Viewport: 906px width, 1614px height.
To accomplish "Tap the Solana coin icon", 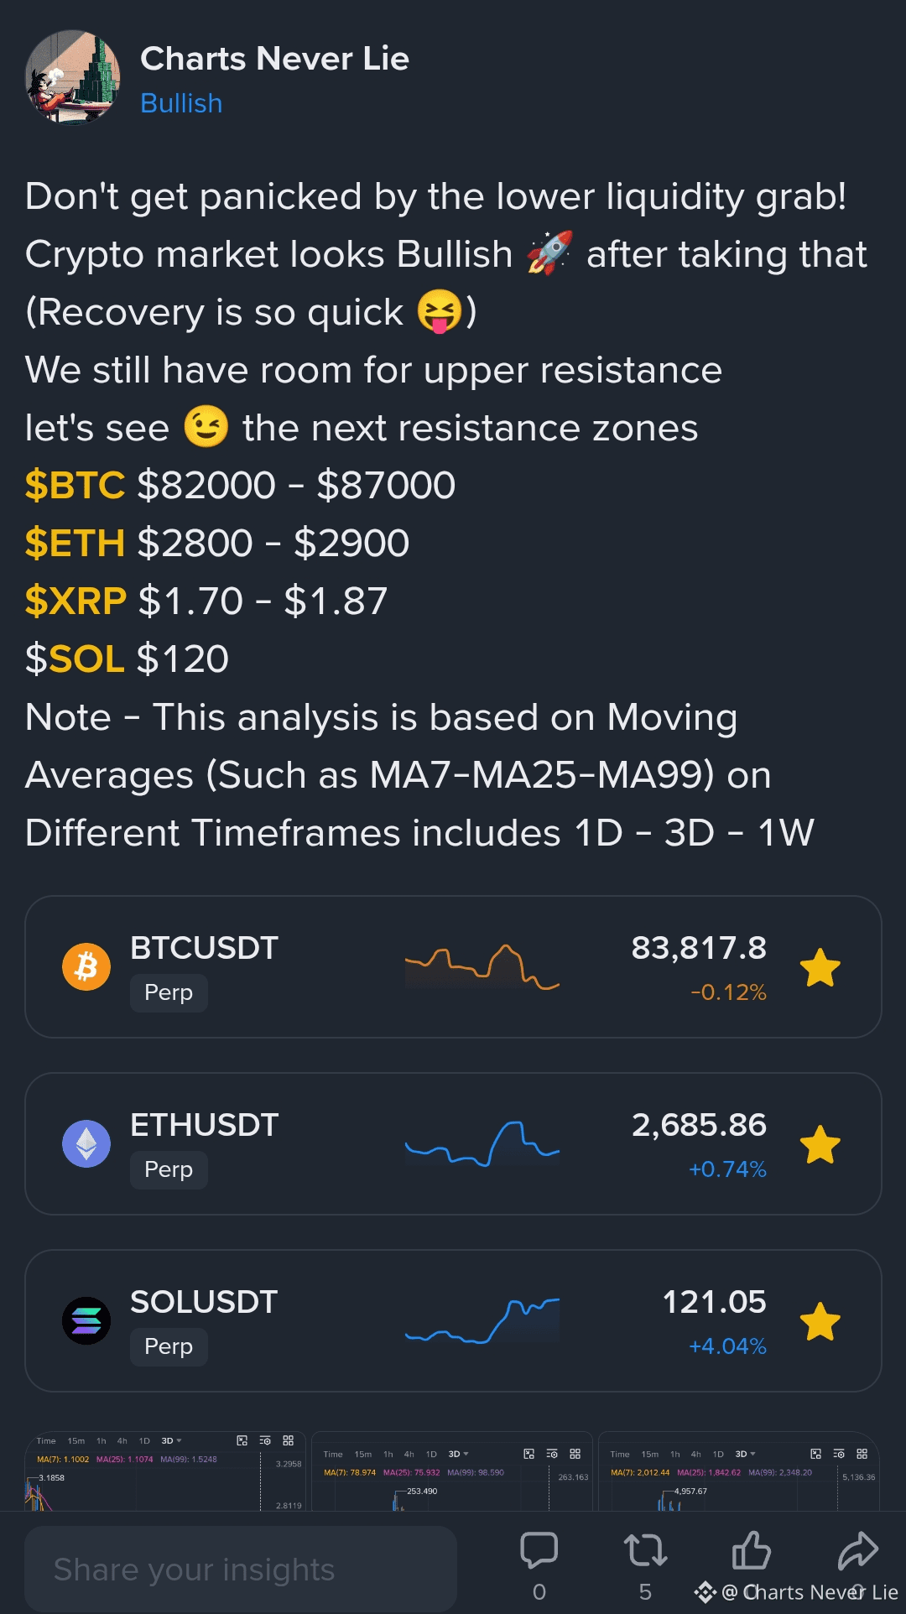I will [86, 1321].
